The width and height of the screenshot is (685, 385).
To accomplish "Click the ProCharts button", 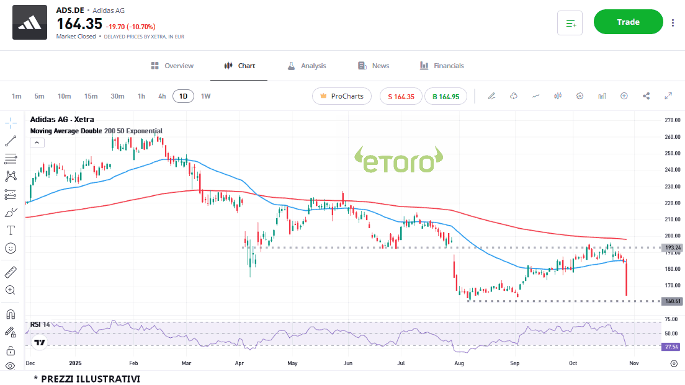I will click(342, 96).
